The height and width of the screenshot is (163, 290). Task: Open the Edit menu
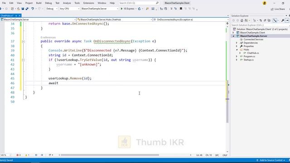pyautogui.click(x=11, y=3)
